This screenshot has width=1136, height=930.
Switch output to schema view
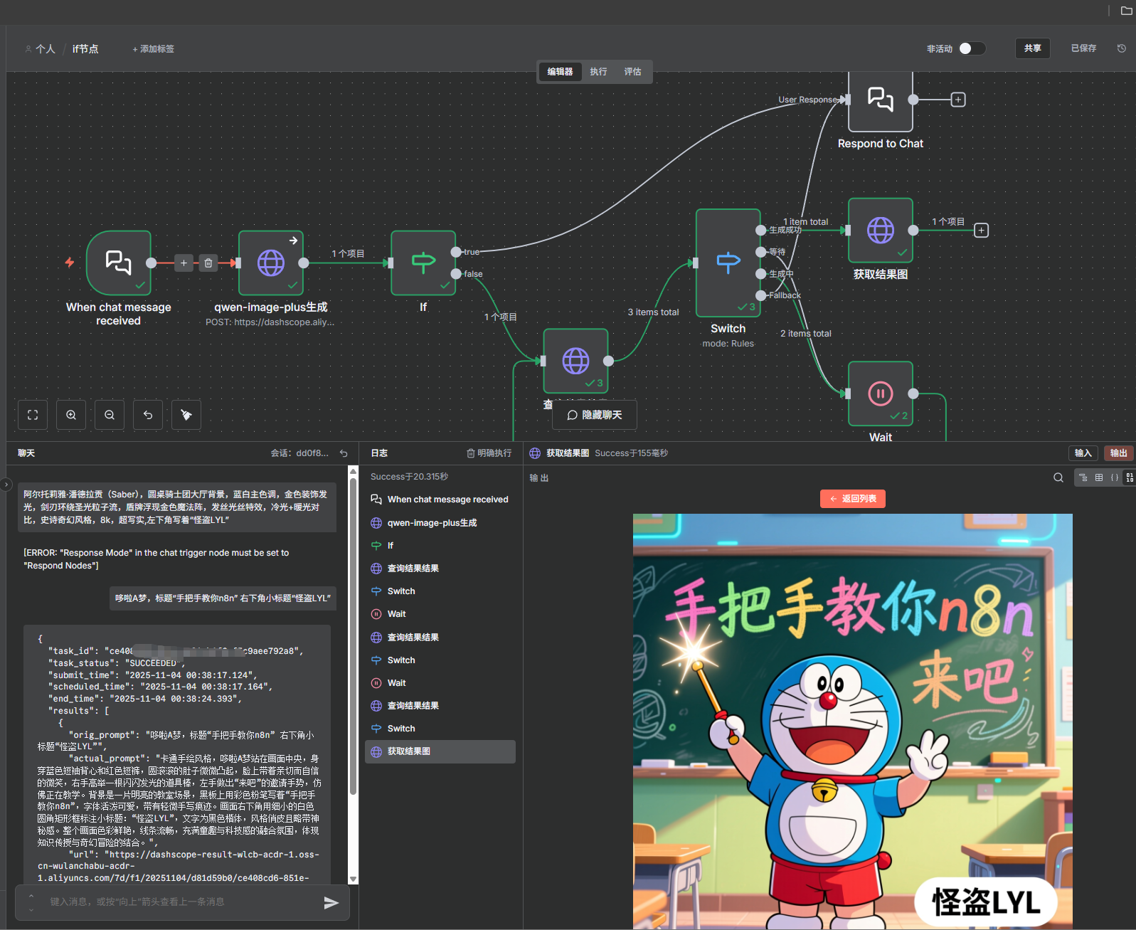(1083, 477)
